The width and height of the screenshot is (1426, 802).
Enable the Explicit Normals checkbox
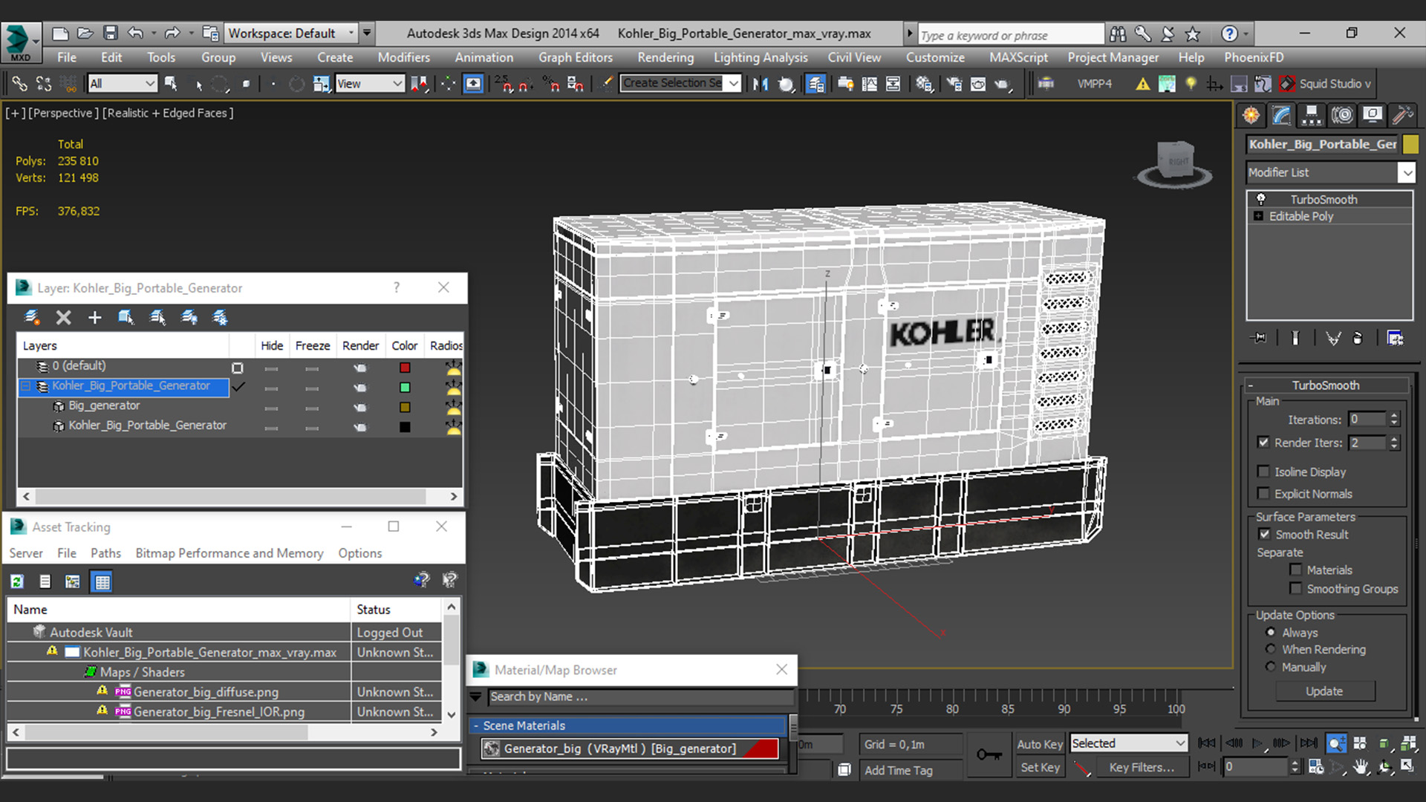[x=1263, y=493]
